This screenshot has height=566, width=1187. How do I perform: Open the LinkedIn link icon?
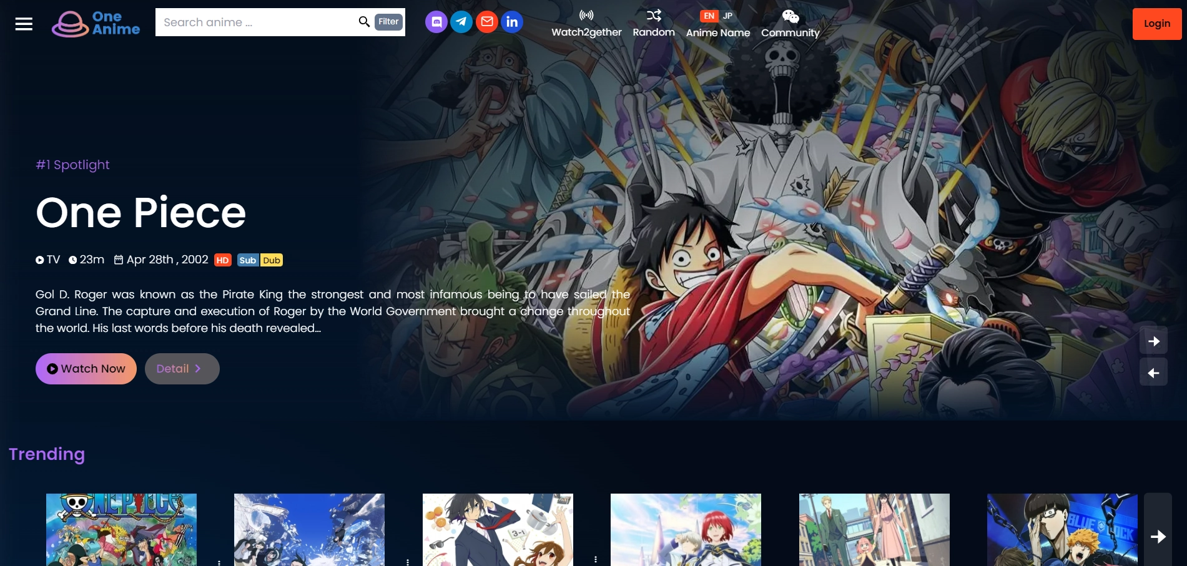tap(512, 22)
